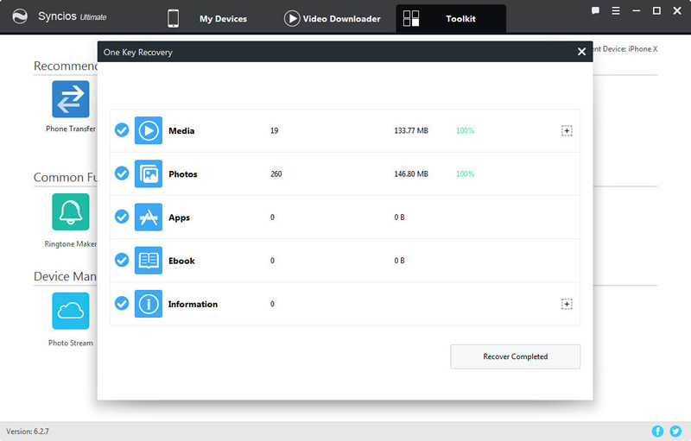Open the Twitter link icon
The height and width of the screenshot is (441, 691).
(x=675, y=431)
